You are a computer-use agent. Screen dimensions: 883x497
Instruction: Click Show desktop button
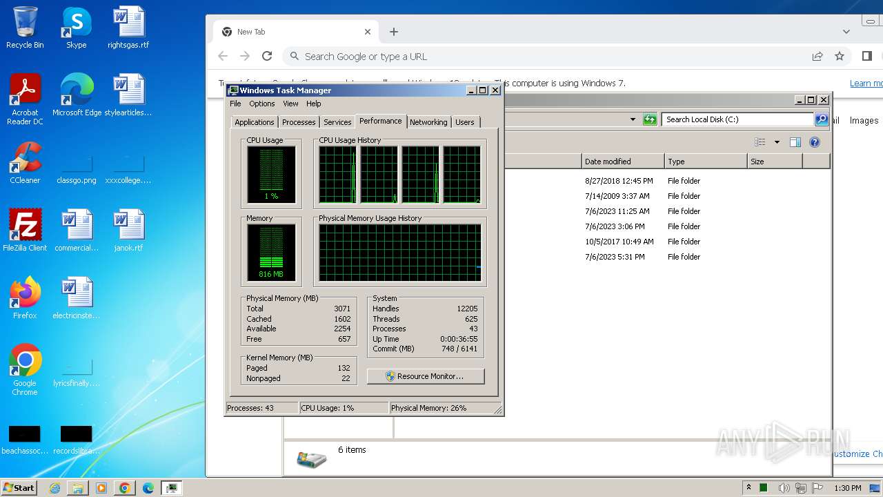click(x=875, y=488)
